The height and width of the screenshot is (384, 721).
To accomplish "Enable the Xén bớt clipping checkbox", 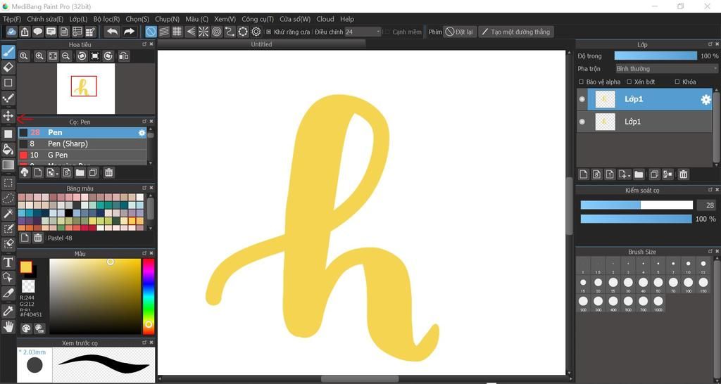I will pos(629,82).
